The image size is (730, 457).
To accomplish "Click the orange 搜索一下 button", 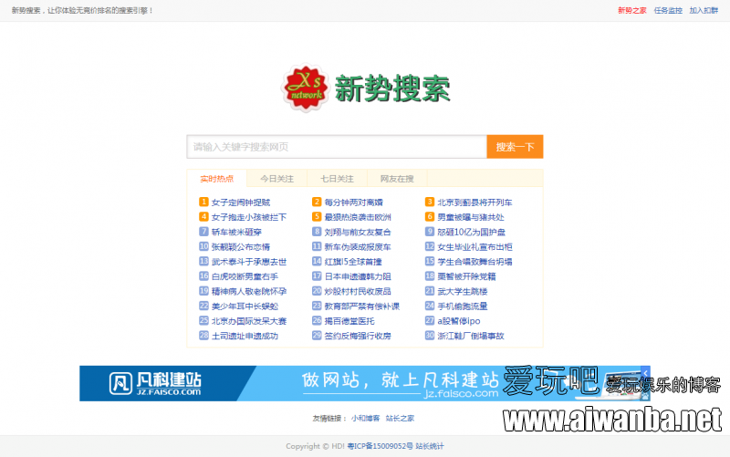I will pyautogui.click(x=515, y=147).
